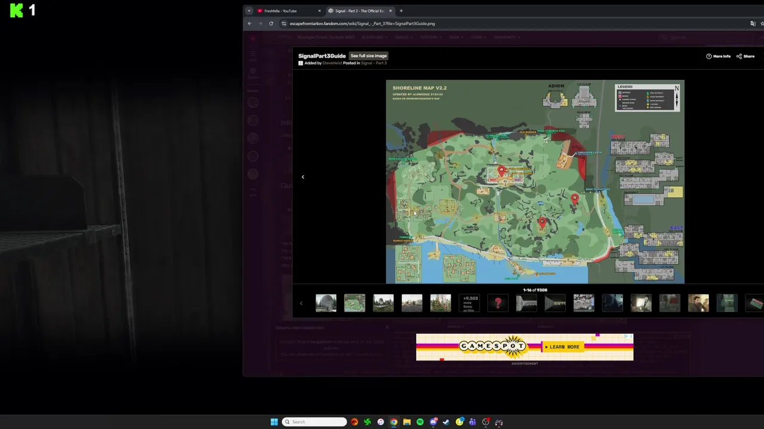Open Google Chrome from the taskbar
The height and width of the screenshot is (429, 764).
tap(394, 422)
